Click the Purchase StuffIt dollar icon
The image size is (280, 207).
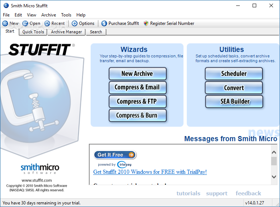click(x=104, y=23)
